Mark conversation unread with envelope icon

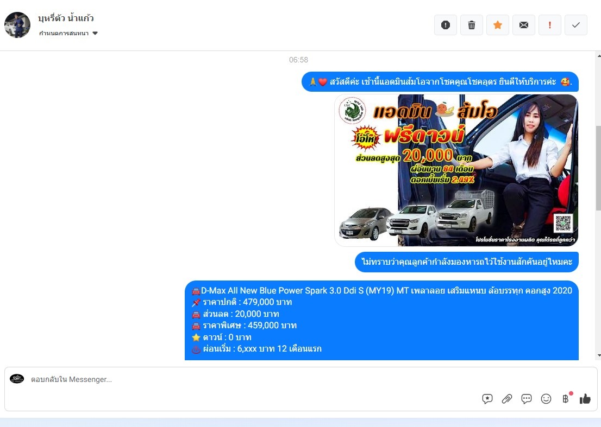coord(524,26)
